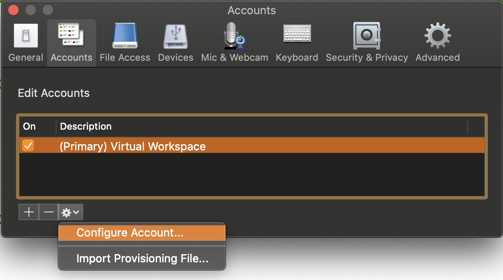Viewport: 503px width, 280px height.
Task: Show Keyboard preferences pane
Action: [x=297, y=43]
